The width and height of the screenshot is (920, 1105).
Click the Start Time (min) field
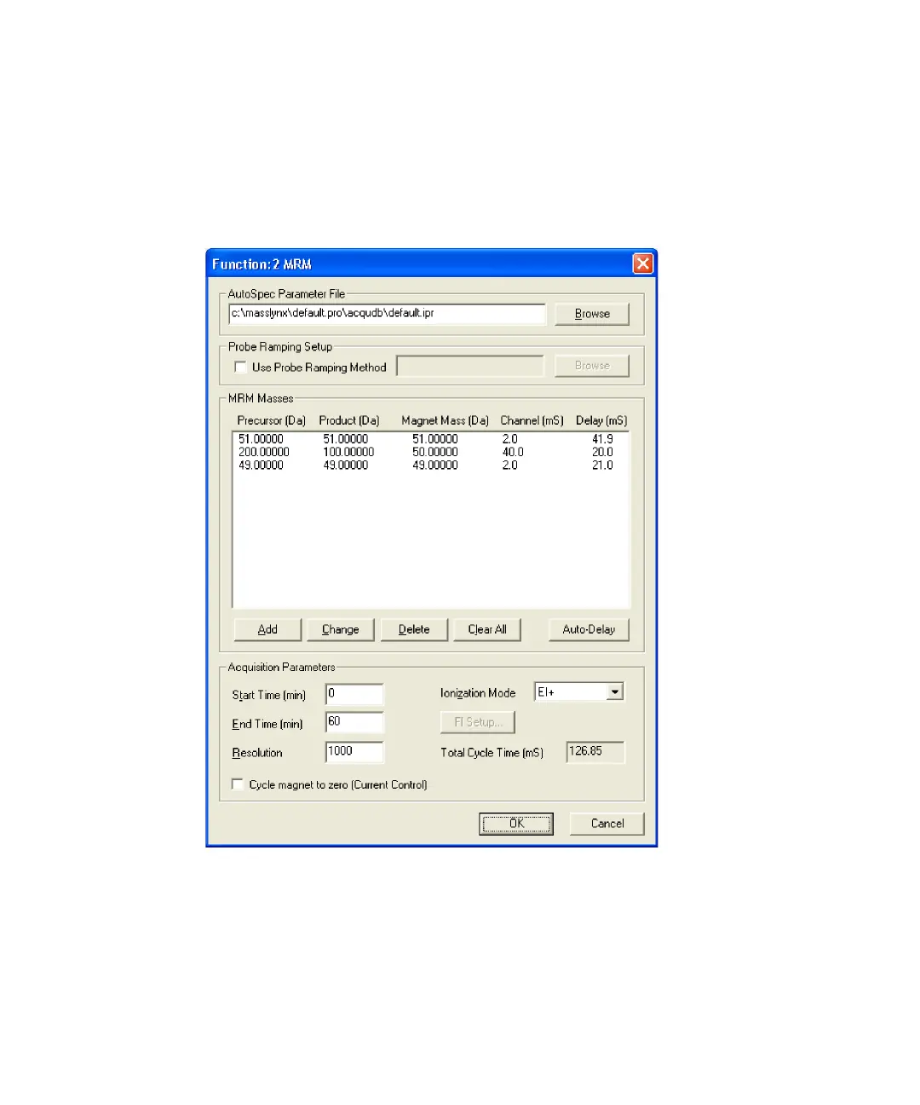[x=354, y=694]
